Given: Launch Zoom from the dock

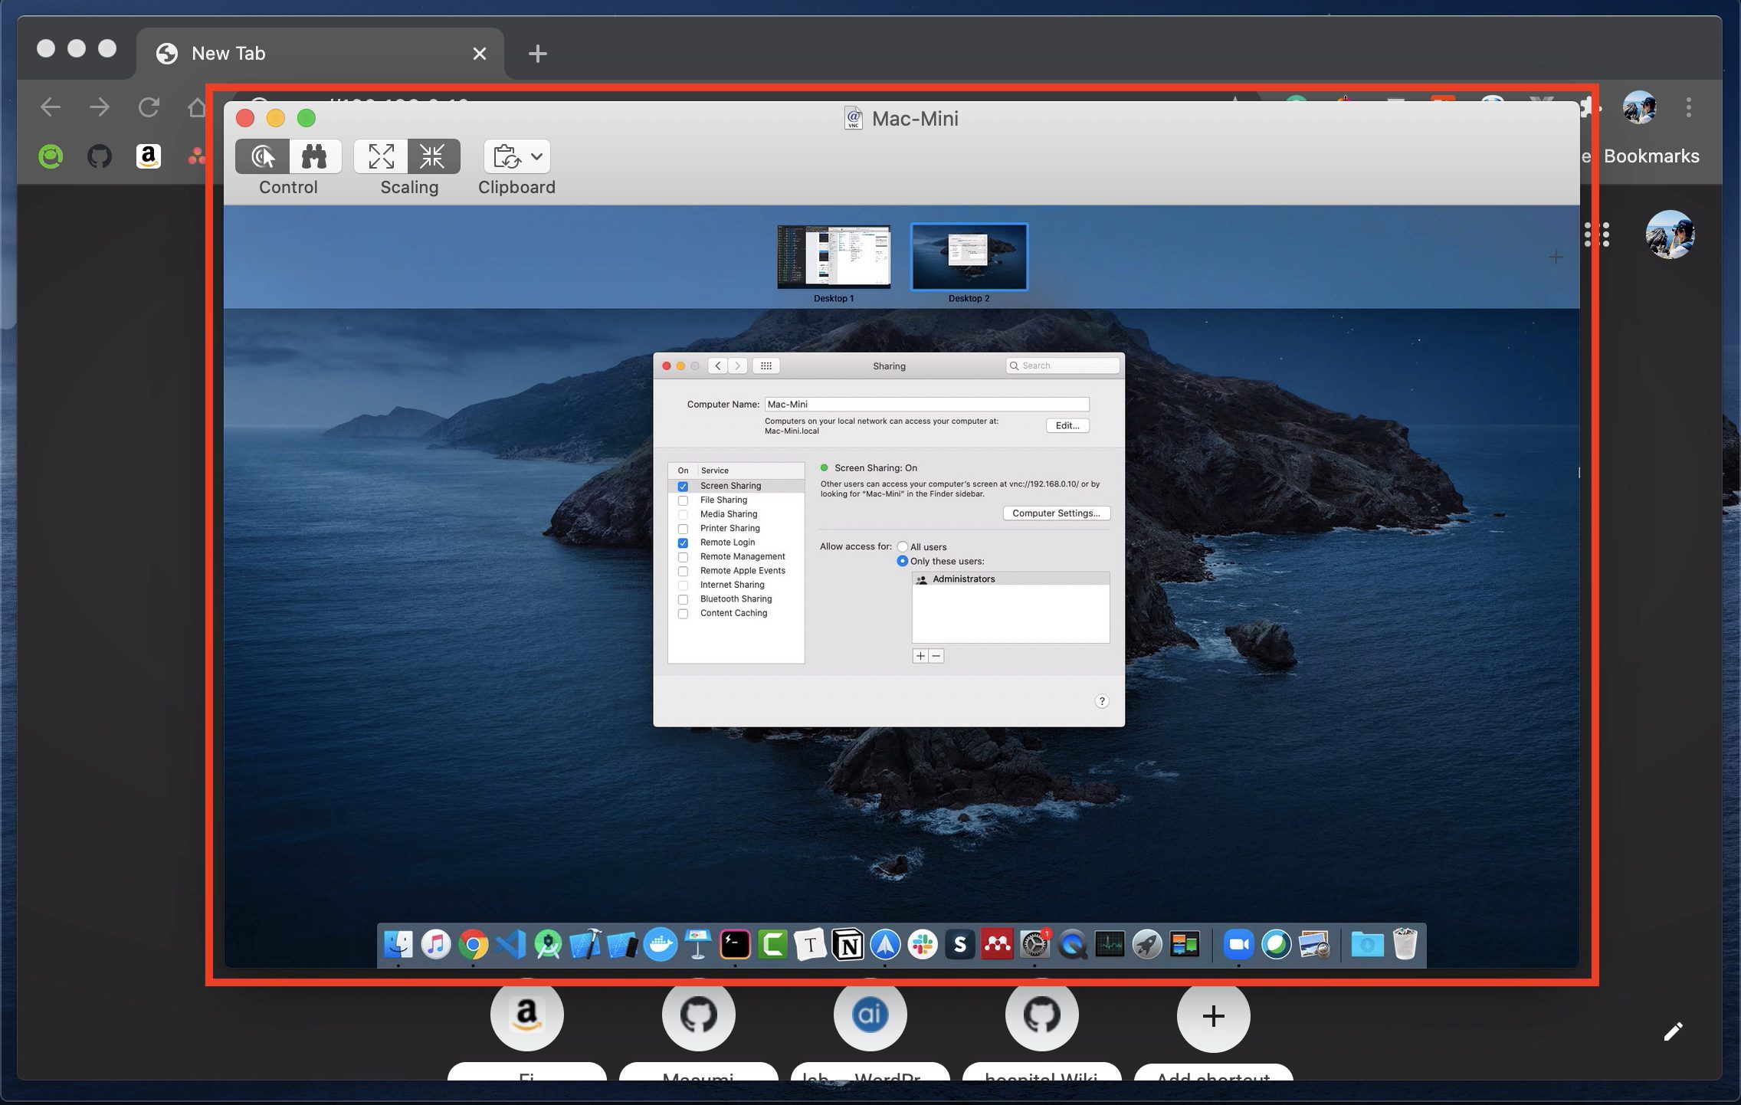Looking at the screenshot, I should pyautogui.click(x=1238, y=944).
